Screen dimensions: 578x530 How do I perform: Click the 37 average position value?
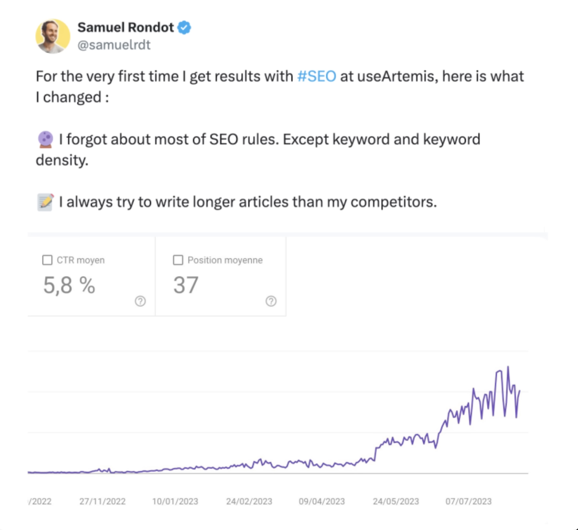coord(186,285)
